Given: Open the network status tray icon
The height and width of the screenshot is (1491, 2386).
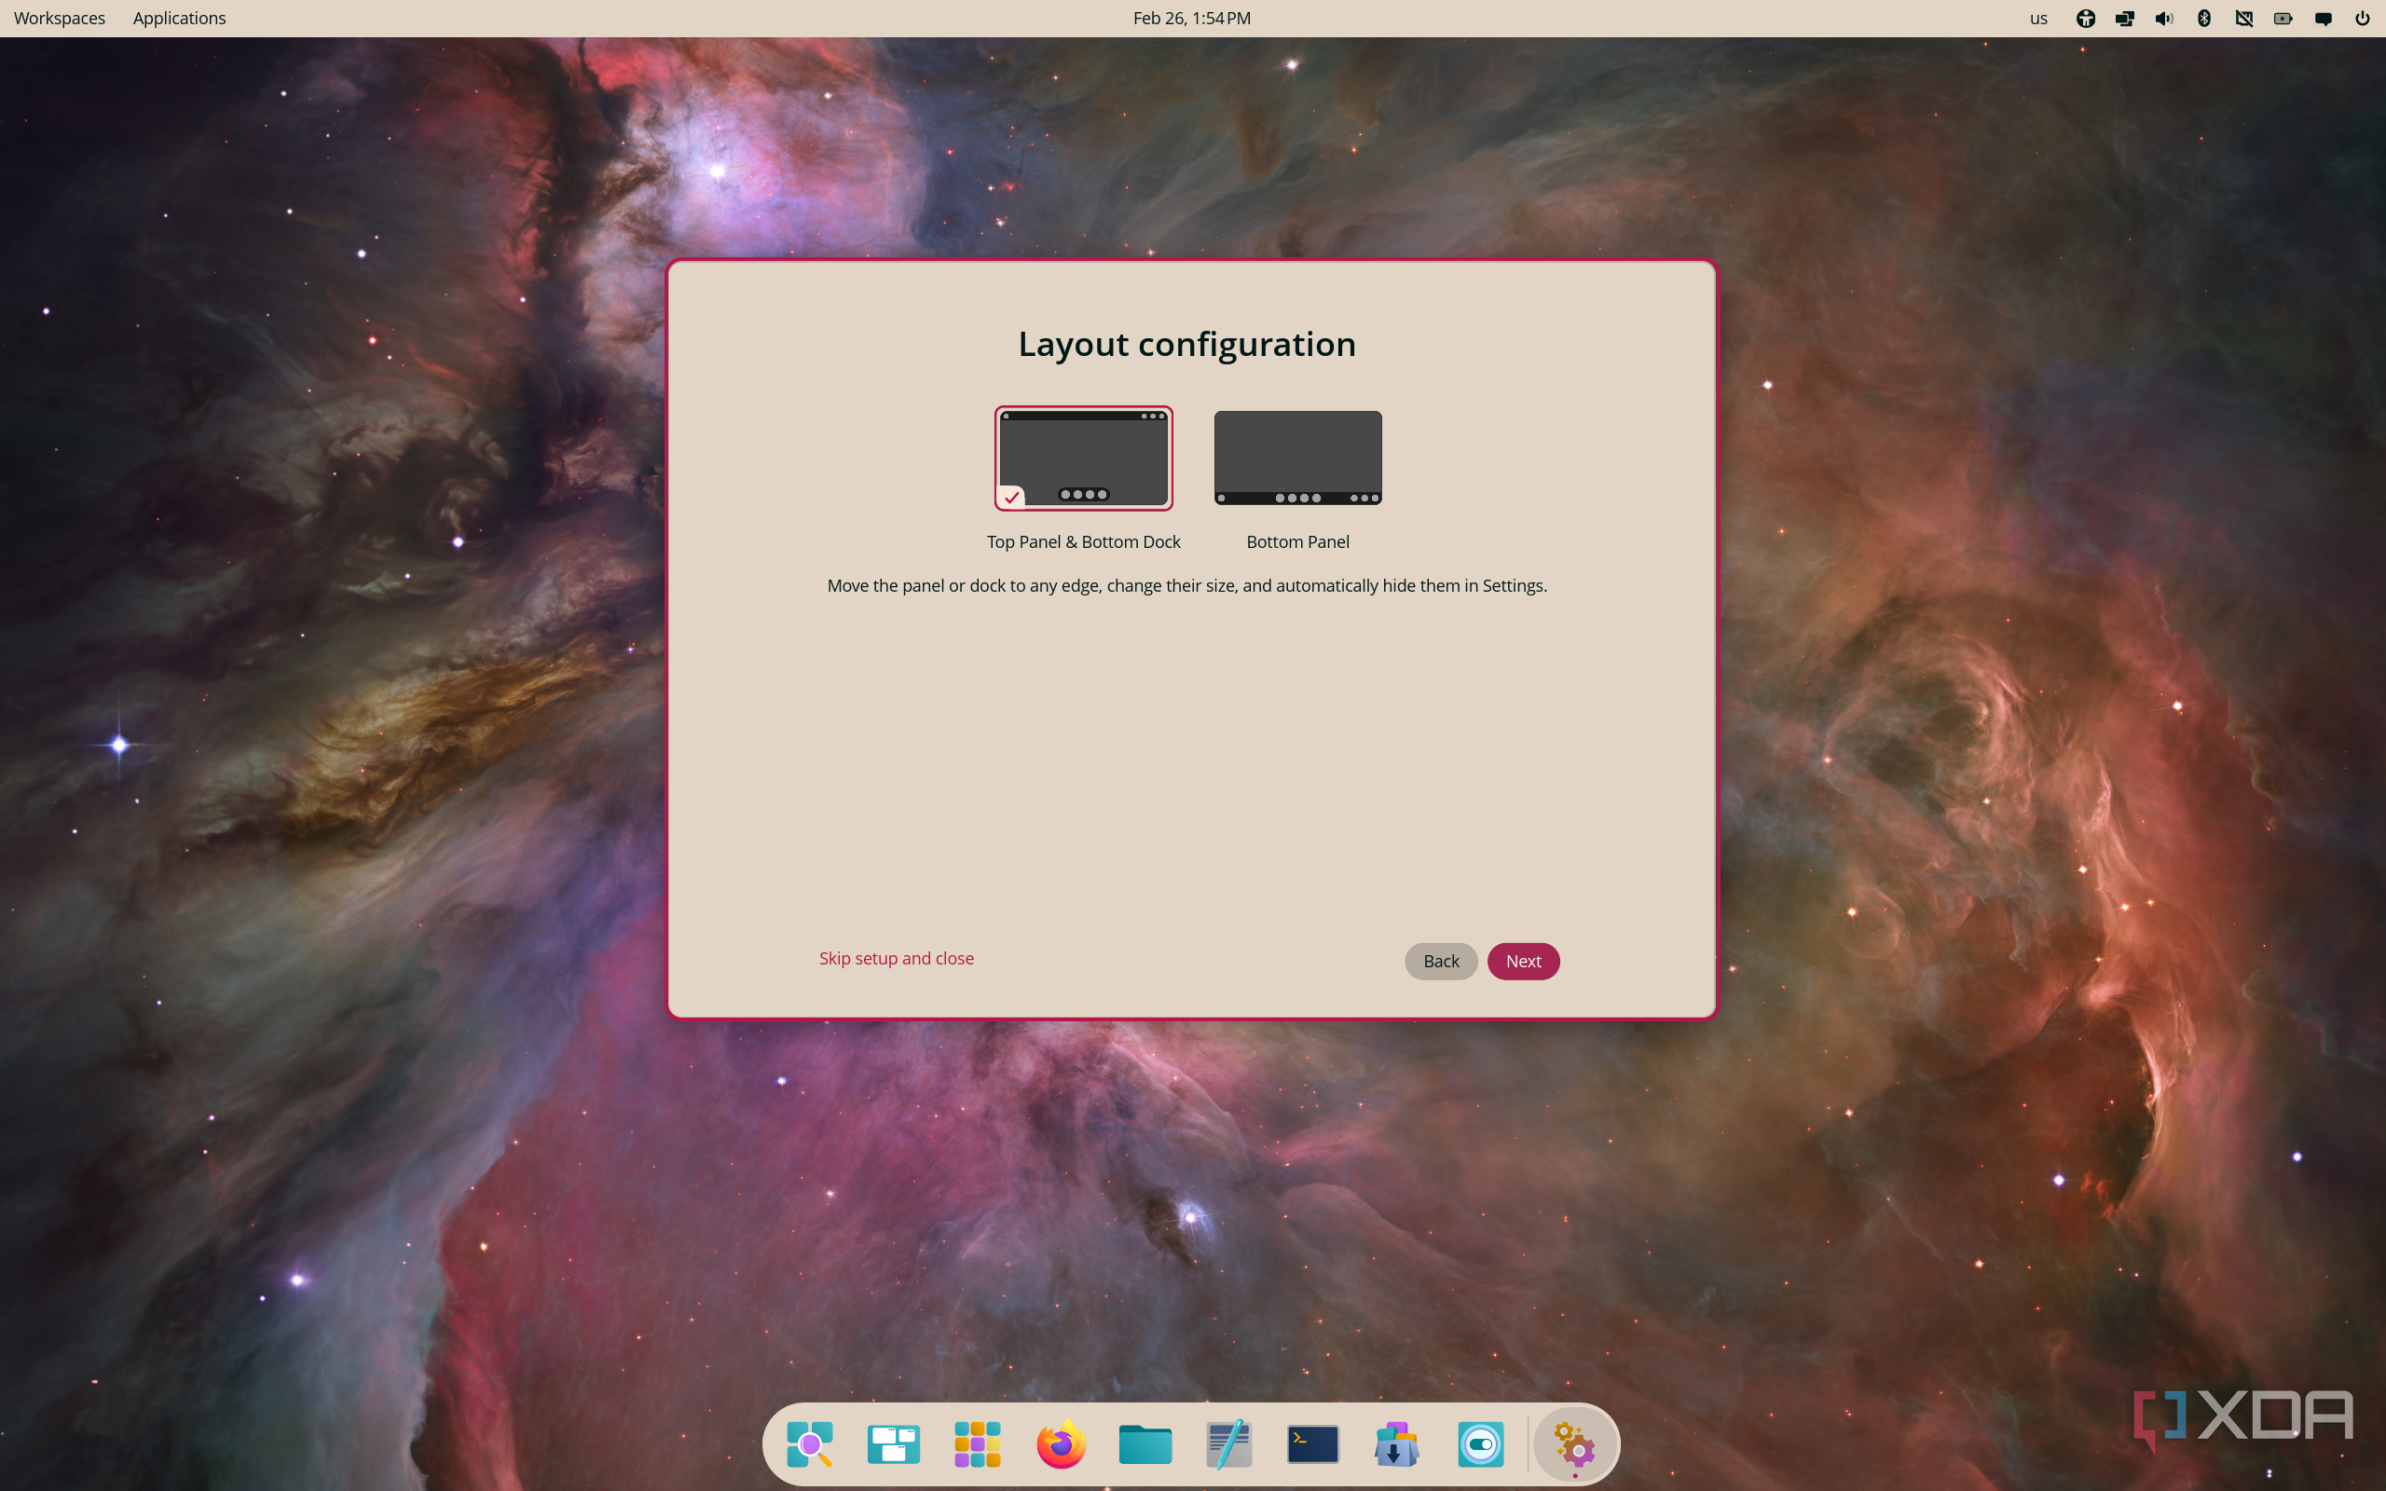Looking at the screenshot, I should pyautogui.click(x=2125, y=18).
